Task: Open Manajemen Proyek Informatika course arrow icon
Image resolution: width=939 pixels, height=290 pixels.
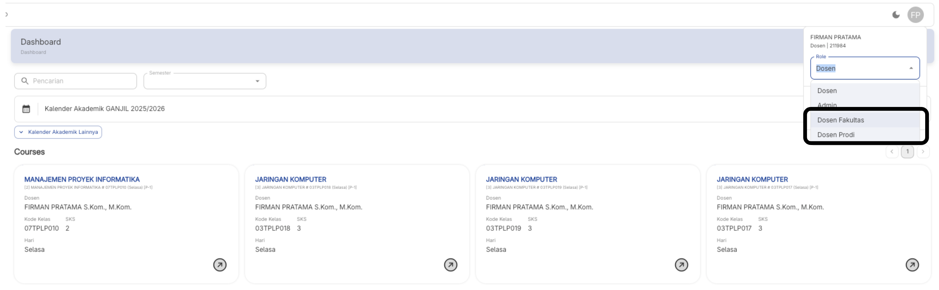Action: click(220, 265)
